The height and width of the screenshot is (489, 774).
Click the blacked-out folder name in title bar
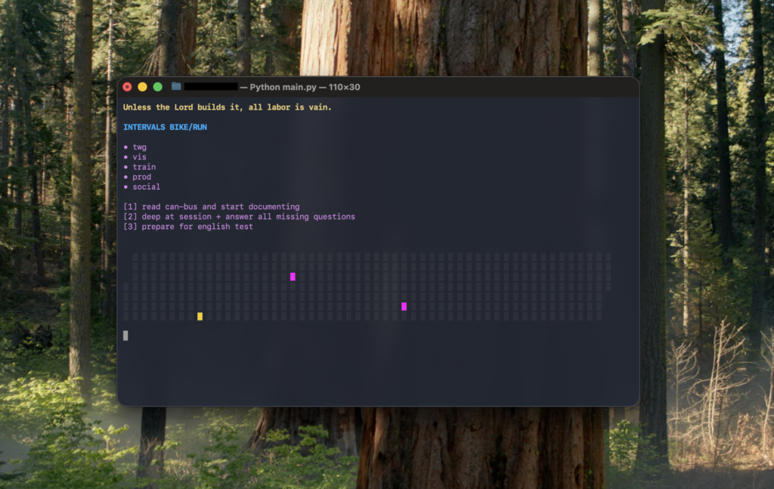[211, 87]
